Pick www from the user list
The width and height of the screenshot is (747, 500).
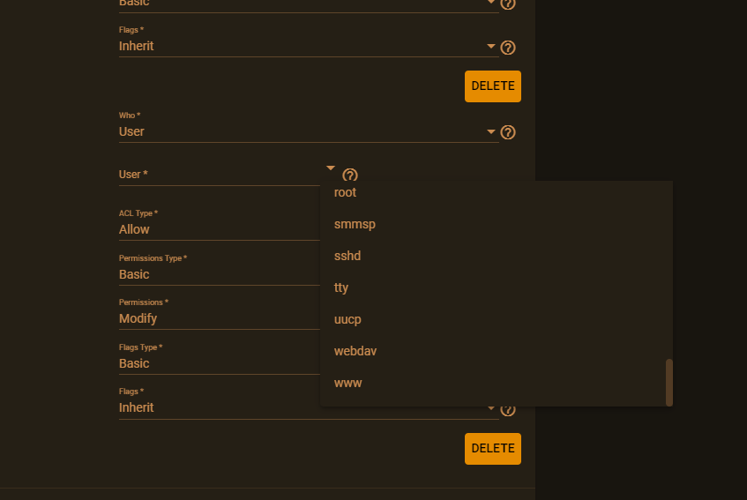[x=348, y=383]
